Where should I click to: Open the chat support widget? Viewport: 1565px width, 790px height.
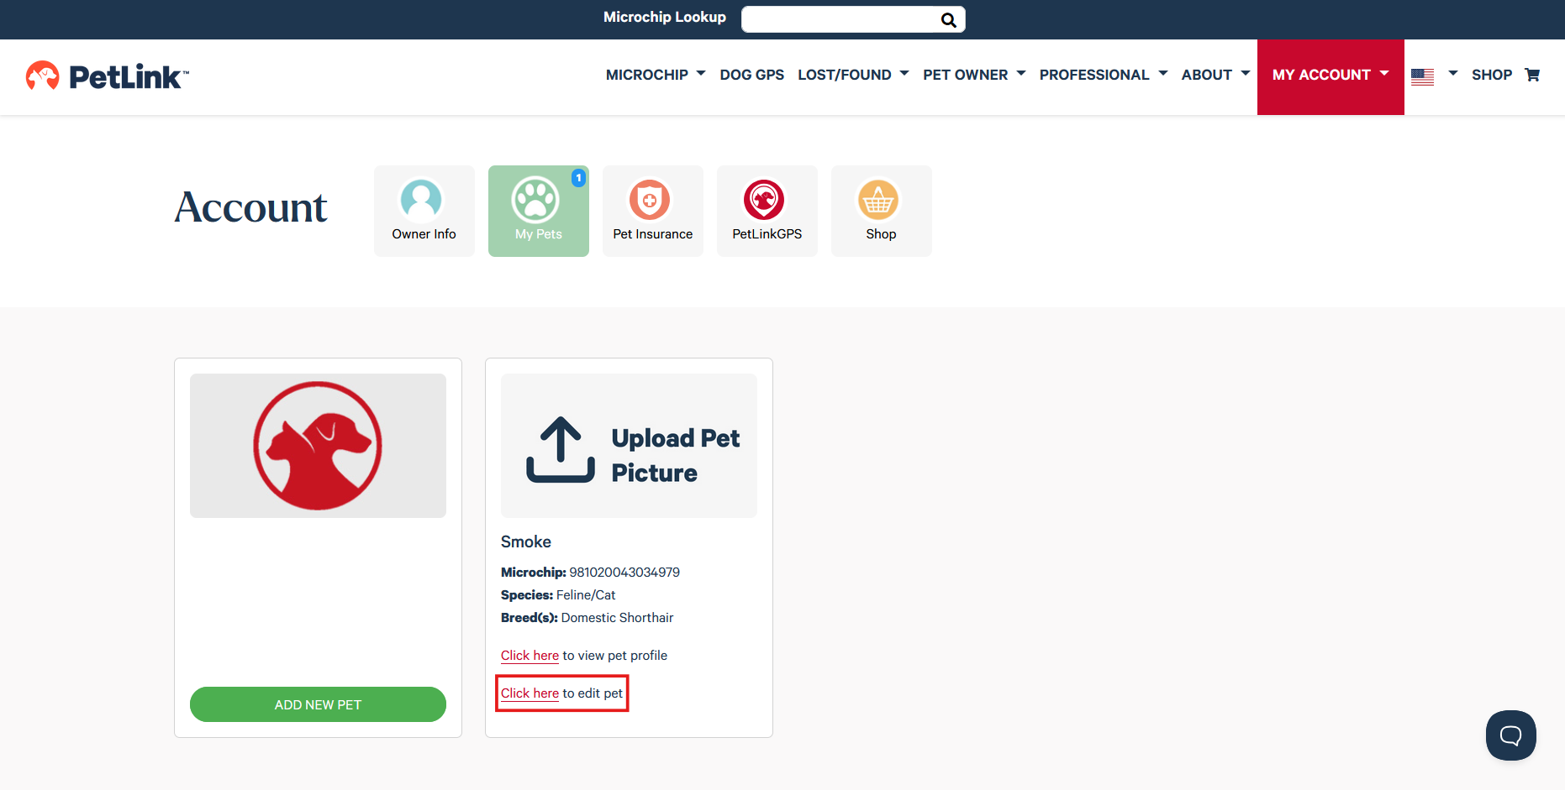point(1510,735)
